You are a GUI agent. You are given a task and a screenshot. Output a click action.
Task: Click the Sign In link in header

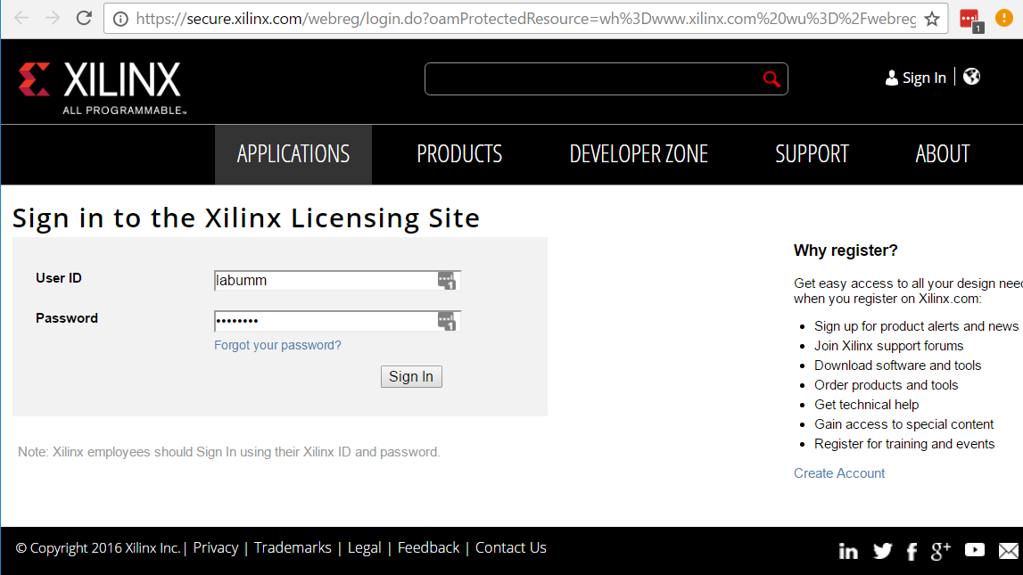[x=915, y=78]
